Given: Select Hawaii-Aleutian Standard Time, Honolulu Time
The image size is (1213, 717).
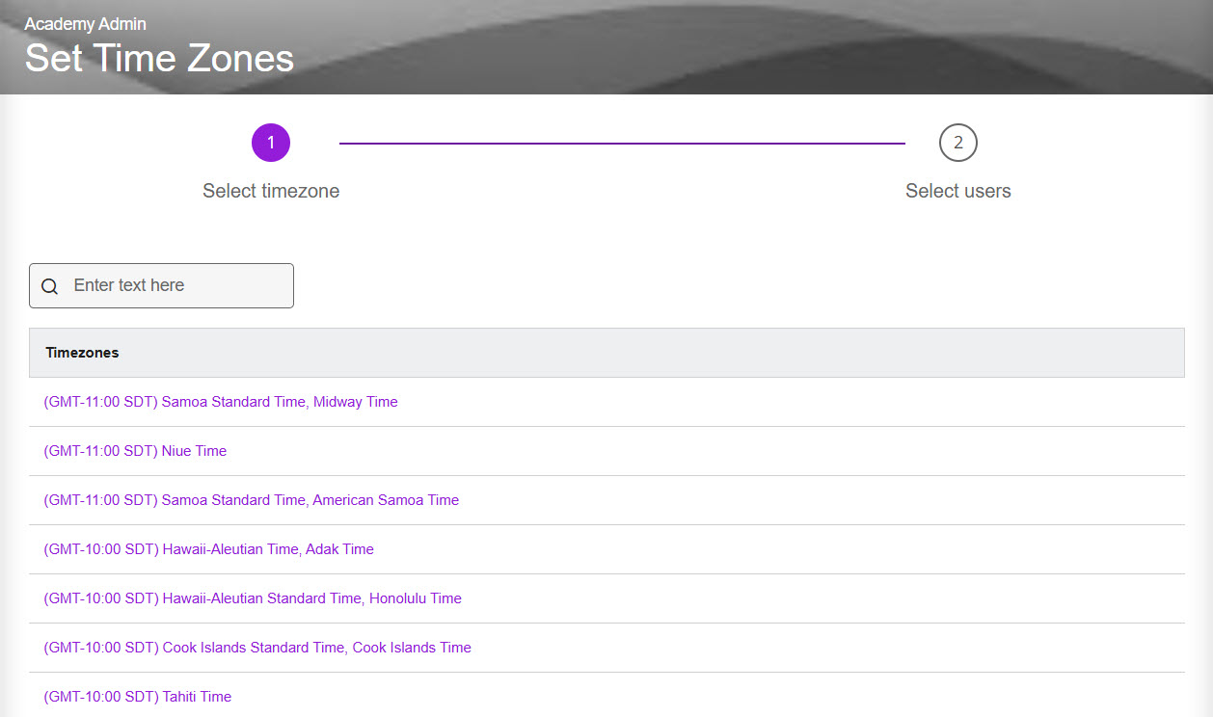Looking at the screenshot, I should 253,598.
